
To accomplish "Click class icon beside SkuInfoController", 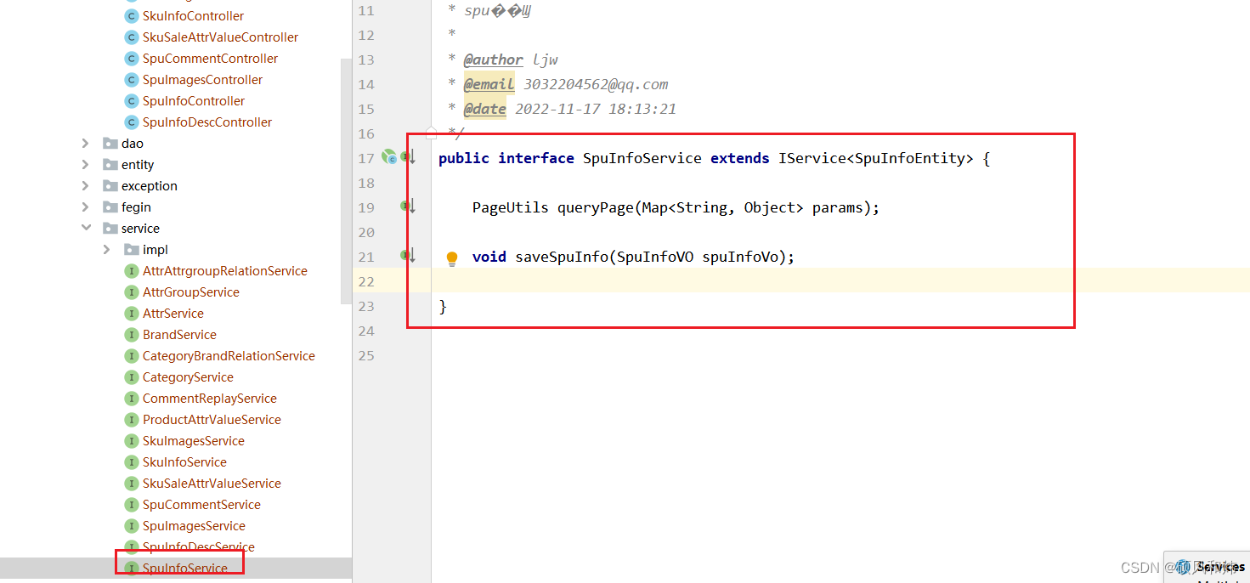I will 131,16.
